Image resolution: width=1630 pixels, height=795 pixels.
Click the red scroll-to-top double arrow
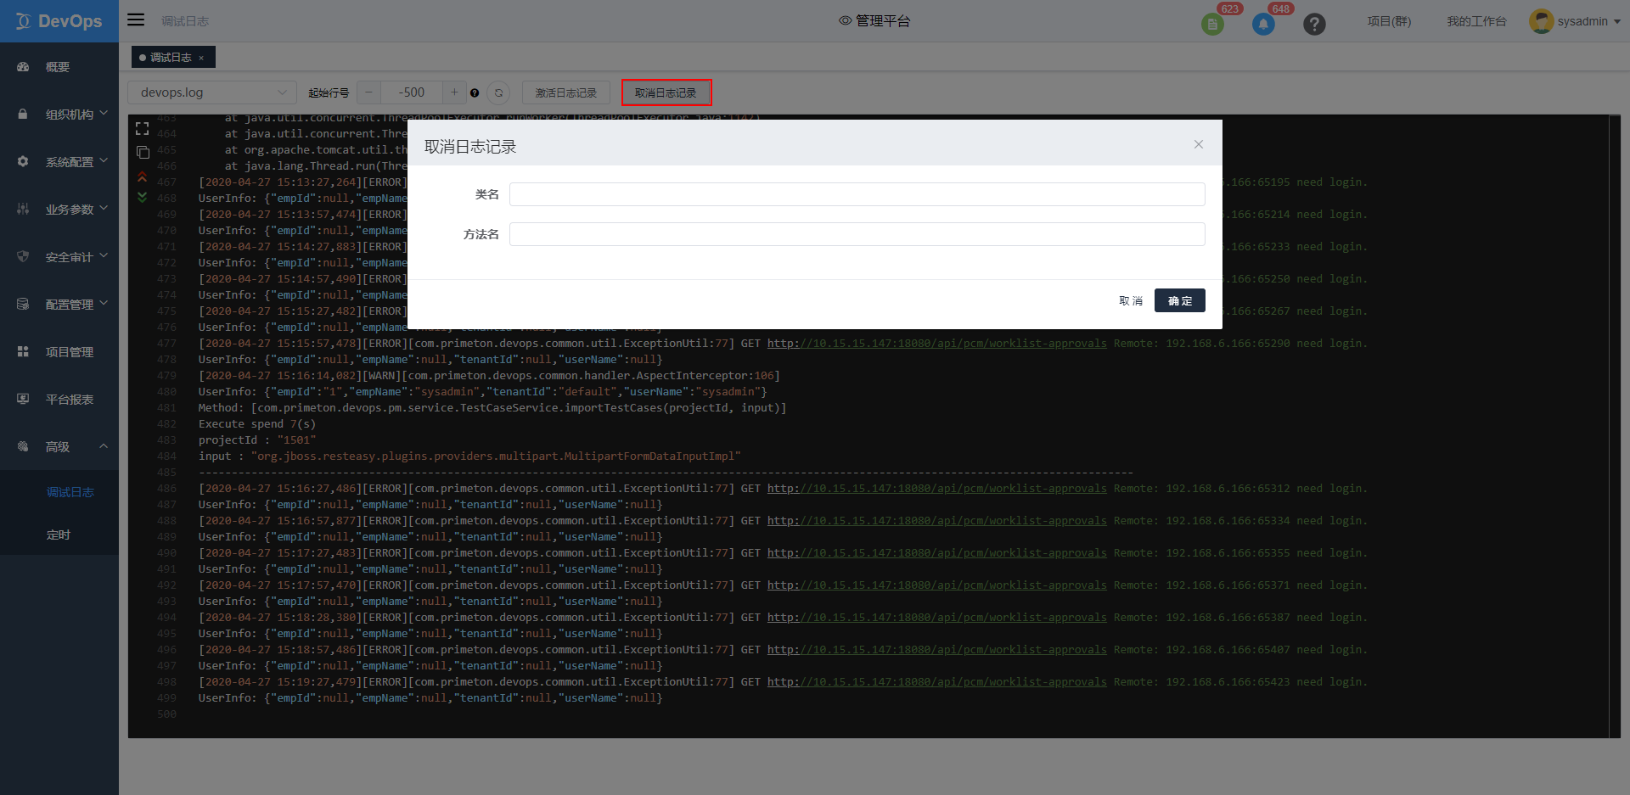click(143, 176)
